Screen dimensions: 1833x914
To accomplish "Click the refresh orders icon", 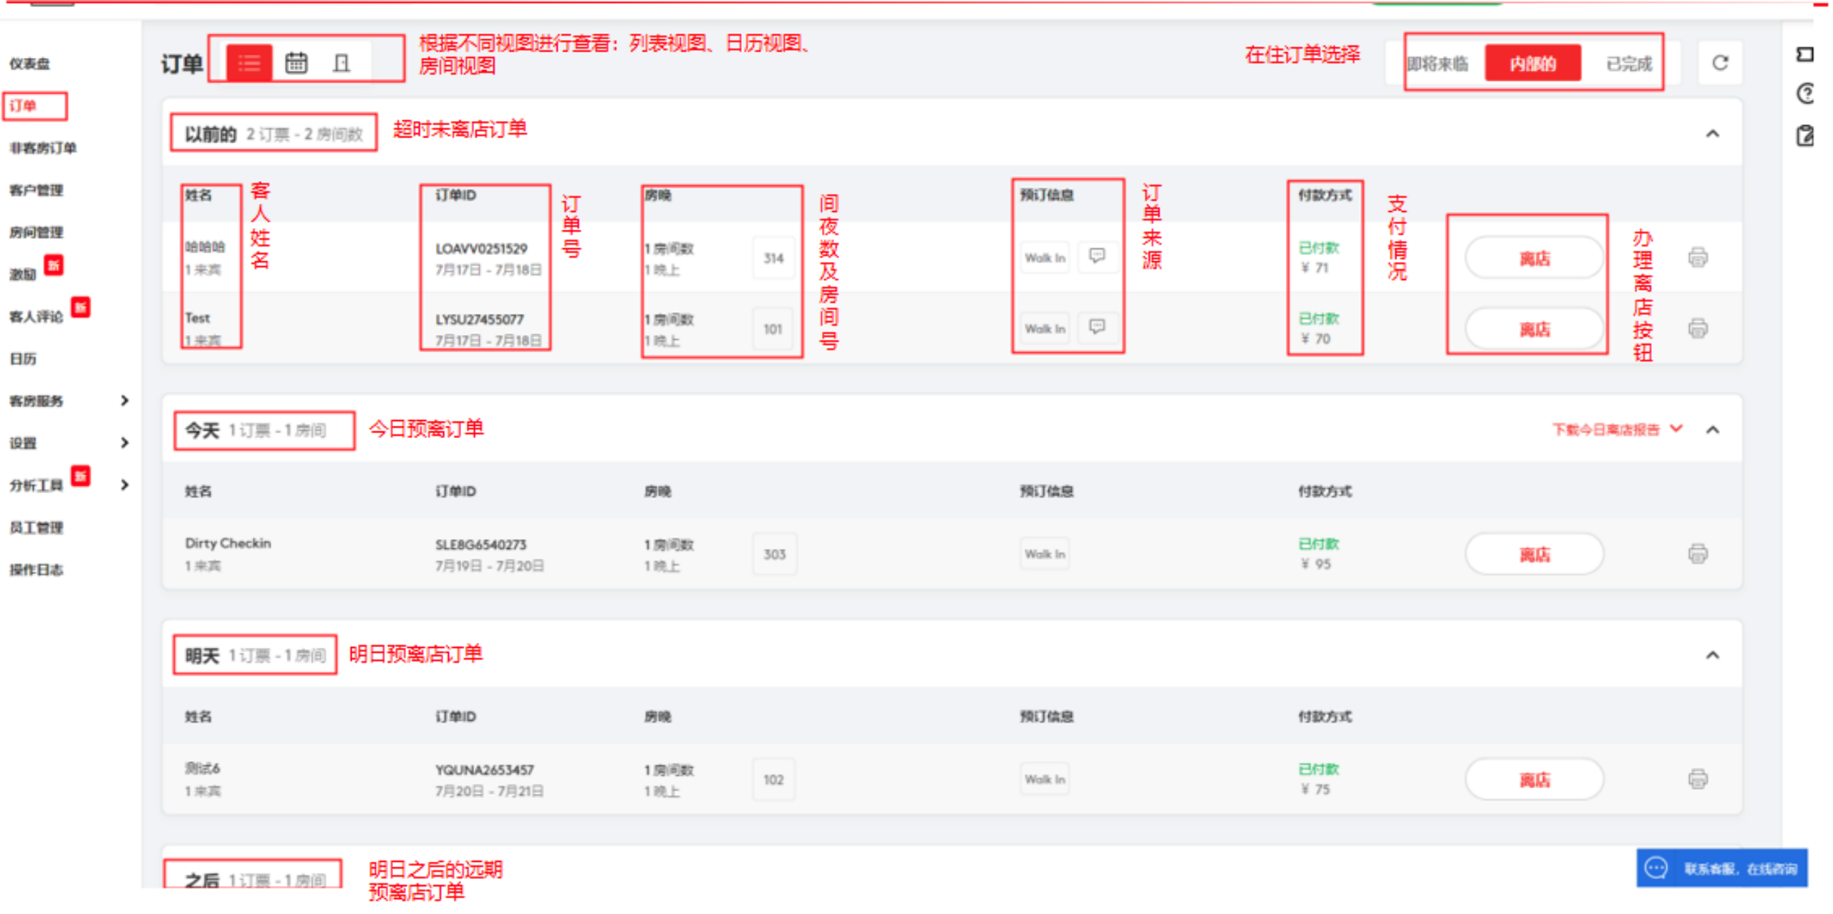I will coord(1719,64).
